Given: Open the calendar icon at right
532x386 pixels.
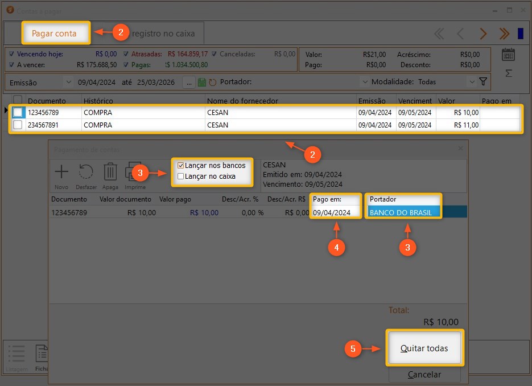Looking at the screenshot, I should pos(508,55).
